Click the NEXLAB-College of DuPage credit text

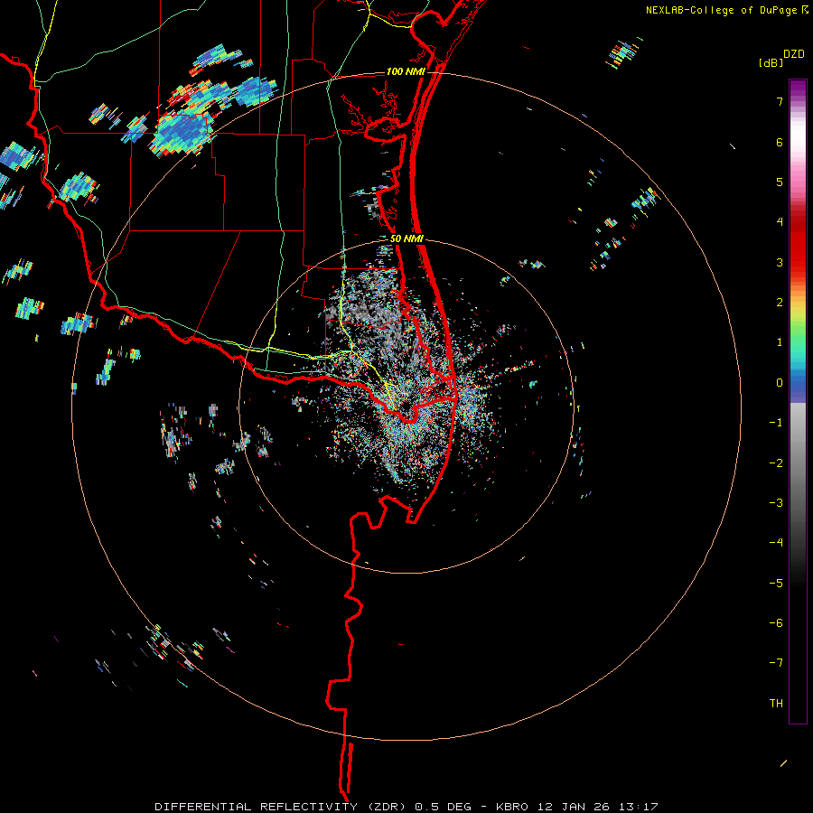[x=722, y=10]
